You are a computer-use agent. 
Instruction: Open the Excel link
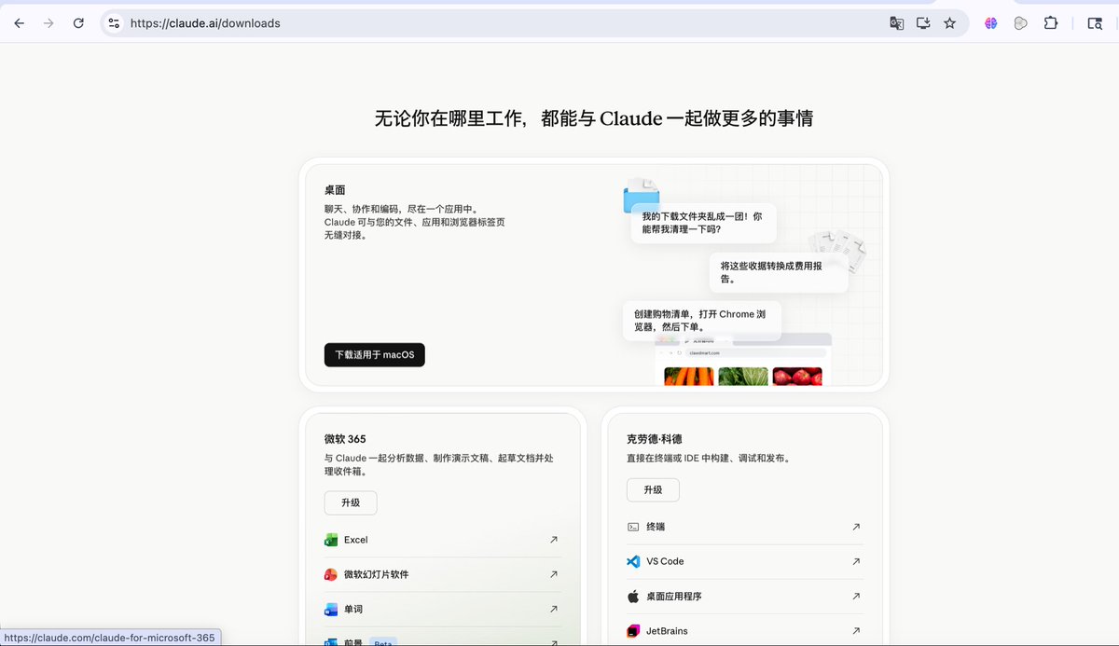click(x=443, y=540)
